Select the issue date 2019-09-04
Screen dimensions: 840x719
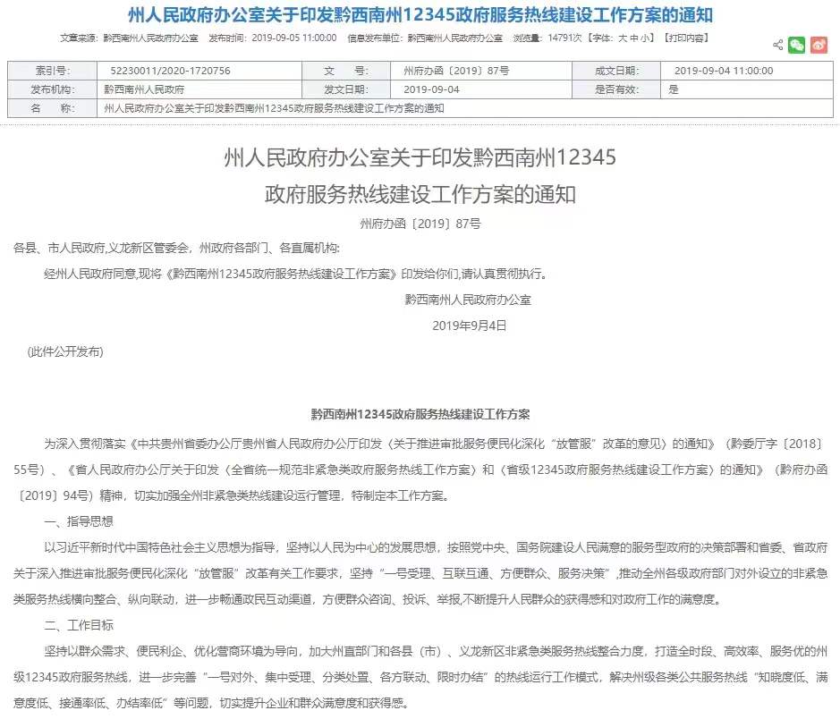click(x=431, y=89)
